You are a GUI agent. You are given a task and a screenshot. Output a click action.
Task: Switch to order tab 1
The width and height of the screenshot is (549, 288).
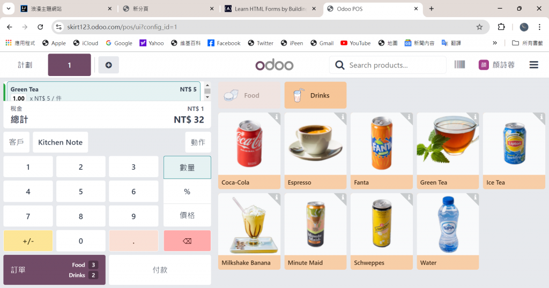(69, 65)
